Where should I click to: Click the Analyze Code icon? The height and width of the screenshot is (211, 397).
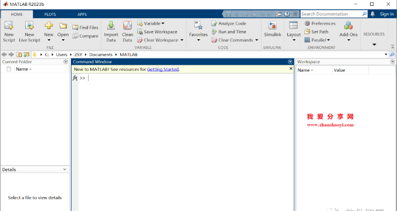click(214, 23)
